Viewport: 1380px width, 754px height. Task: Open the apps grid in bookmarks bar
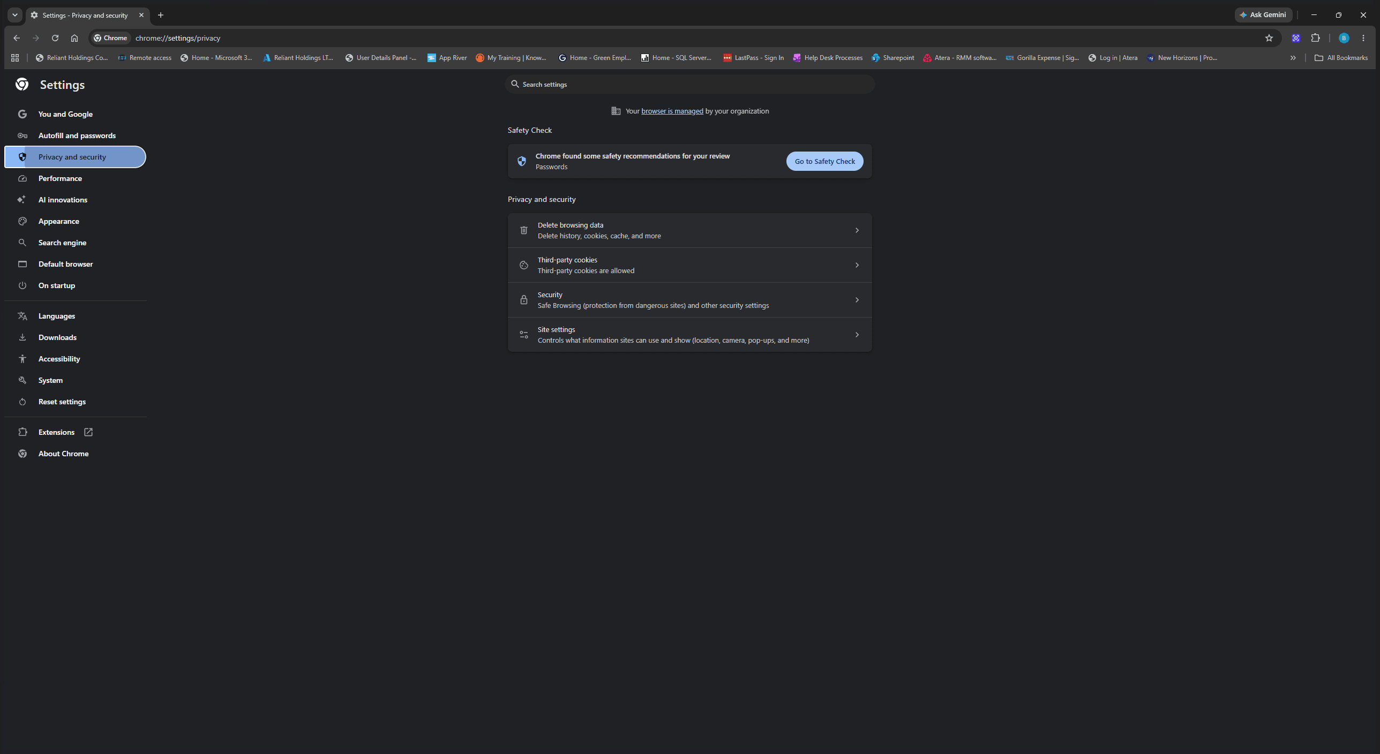point(15,58)
